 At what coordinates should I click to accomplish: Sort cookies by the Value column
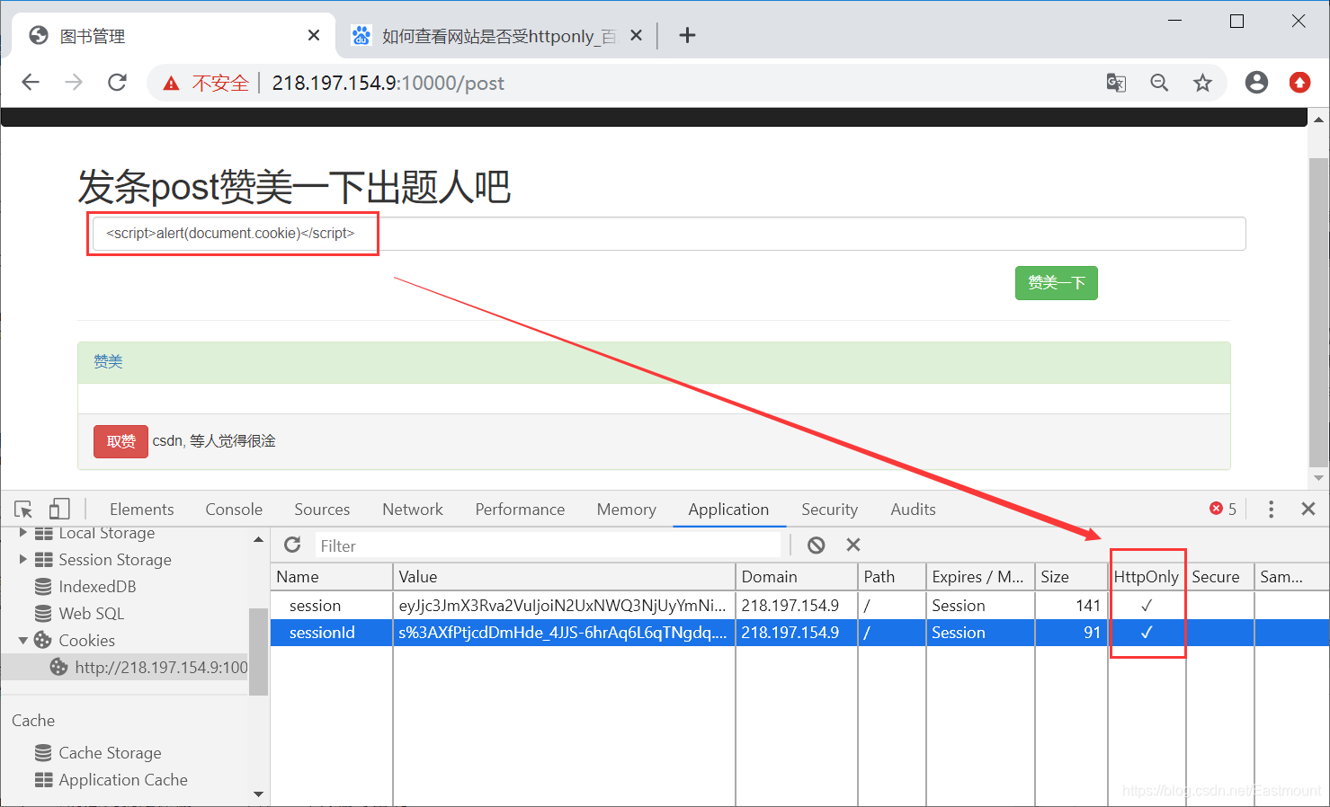click(x=564, y=577)
